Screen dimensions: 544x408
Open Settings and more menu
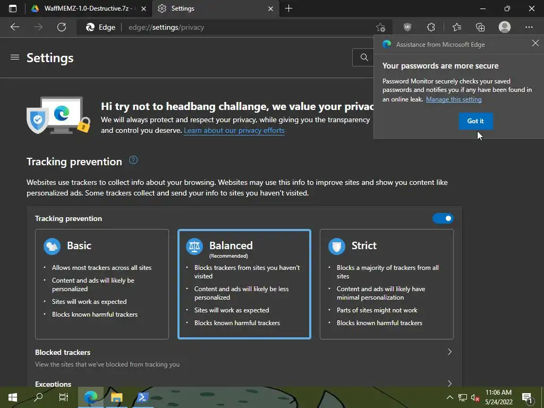tap(529, 27)
